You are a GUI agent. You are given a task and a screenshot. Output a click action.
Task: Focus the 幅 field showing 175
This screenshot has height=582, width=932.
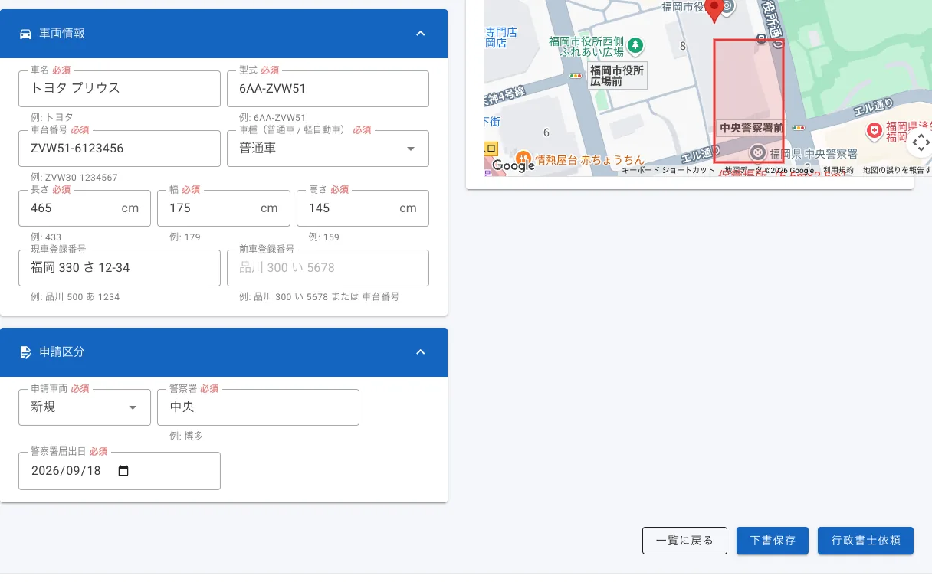[x=224, y=208]
